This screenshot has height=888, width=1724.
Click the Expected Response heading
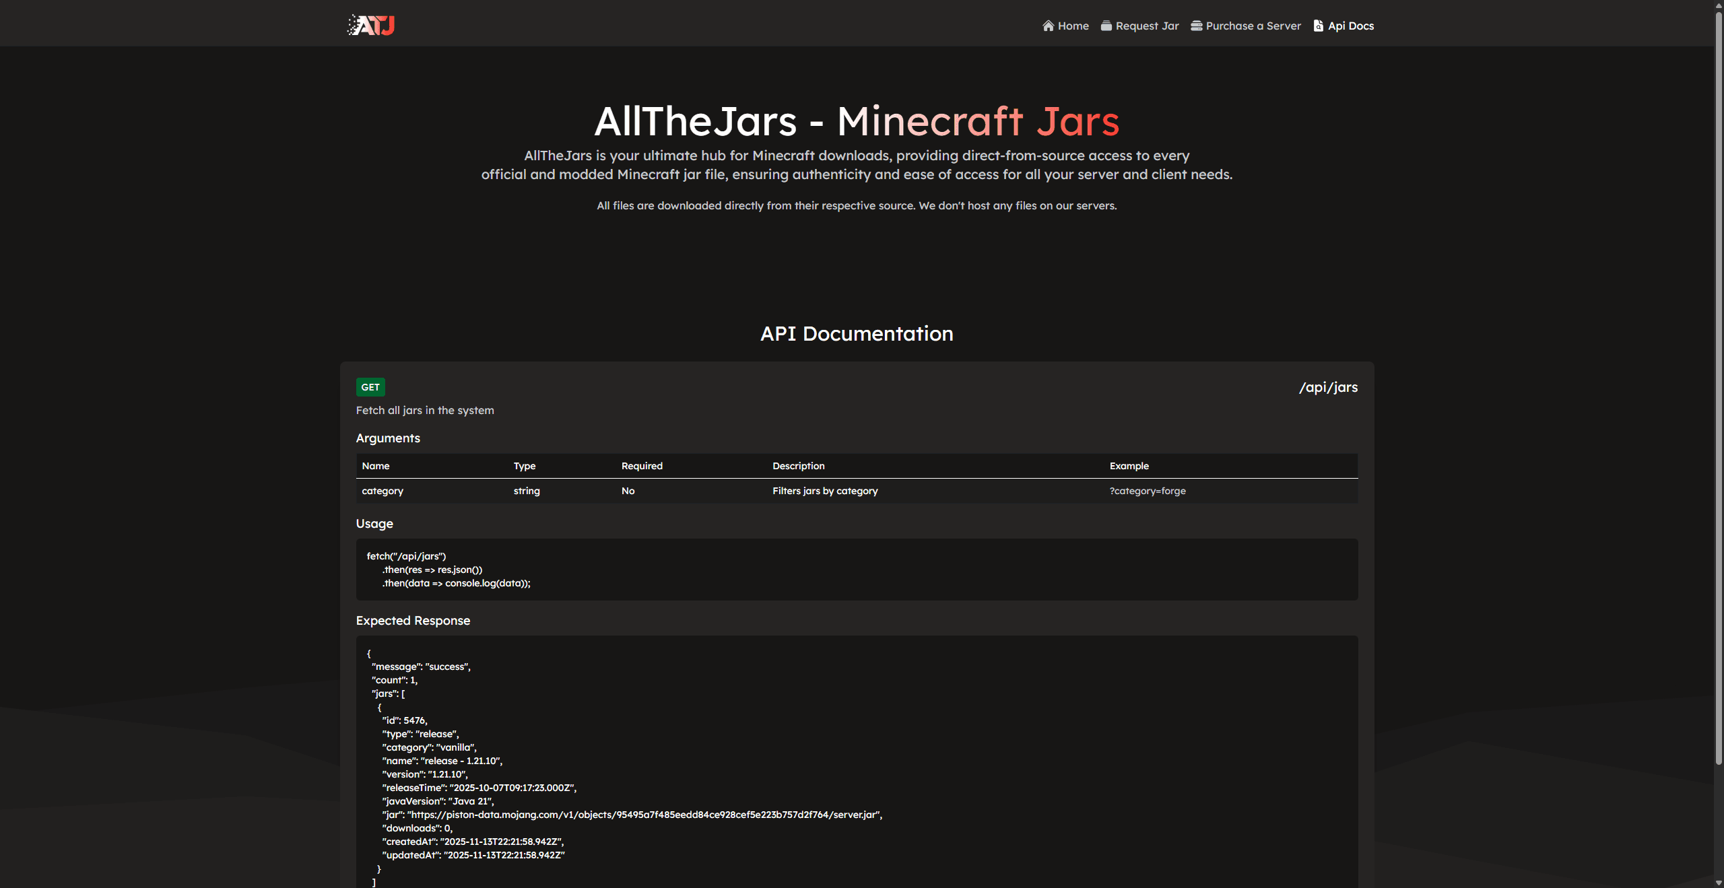coord(413,621)
